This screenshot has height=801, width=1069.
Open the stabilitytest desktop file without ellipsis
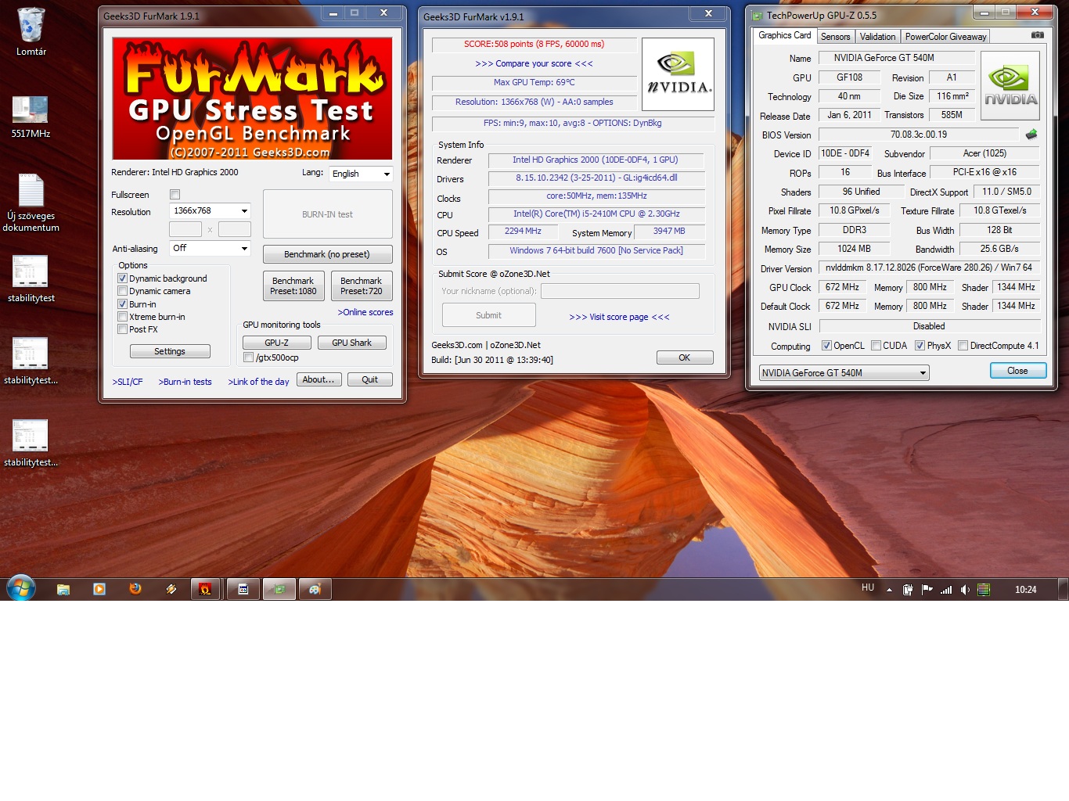(x=31, y=279)
